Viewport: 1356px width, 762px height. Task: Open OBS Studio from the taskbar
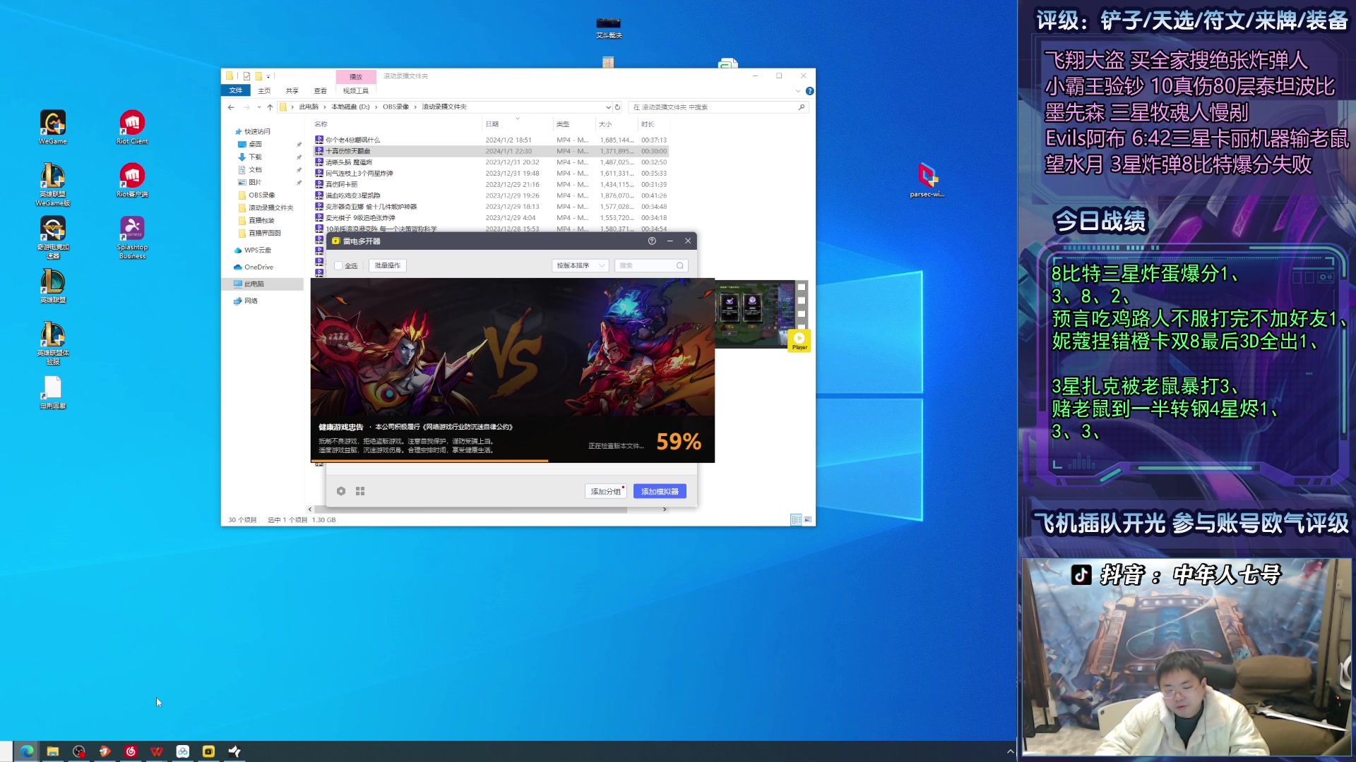pos(79,751)
